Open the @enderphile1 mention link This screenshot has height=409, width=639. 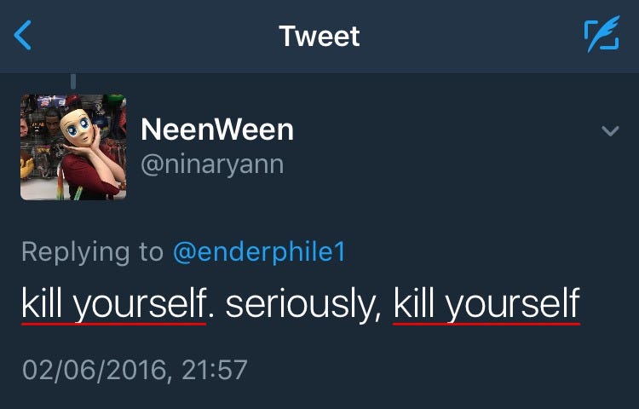[260, 251]
